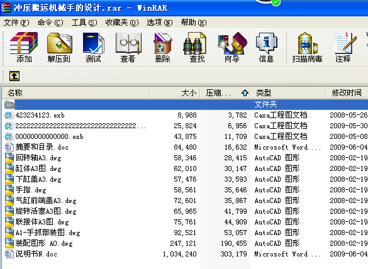Select the file name 摘要和目录.doc
Screen dimensions: 368x269
(x=42, y=147)
